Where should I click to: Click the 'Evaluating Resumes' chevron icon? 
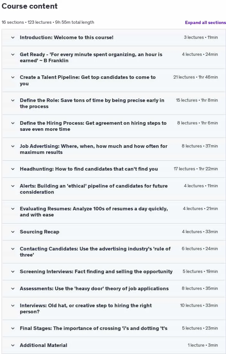click(13, 209)
